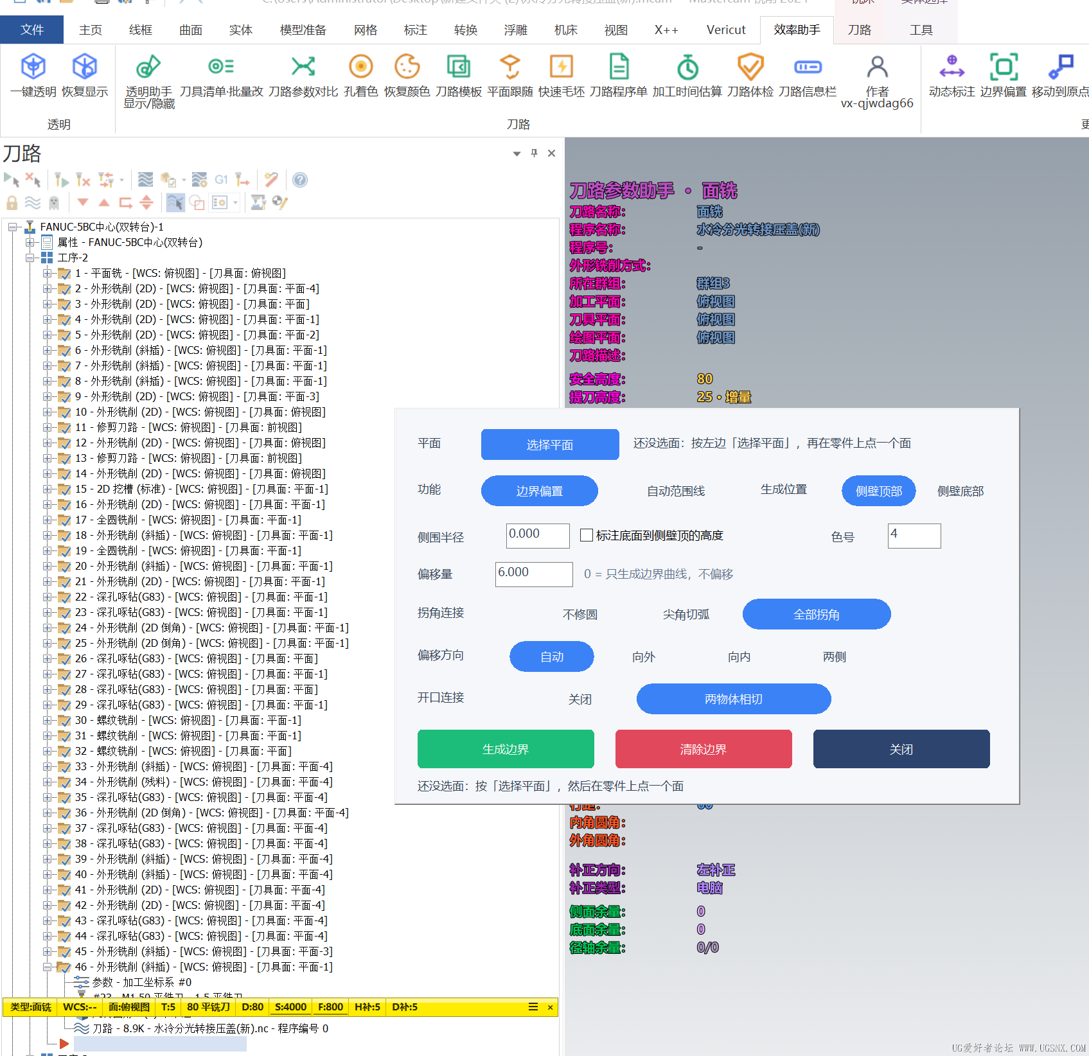Collapse the 工序-2 group
Image resolution: width=1089 pixels, height=1056 pixels.
tap(30, 258)
